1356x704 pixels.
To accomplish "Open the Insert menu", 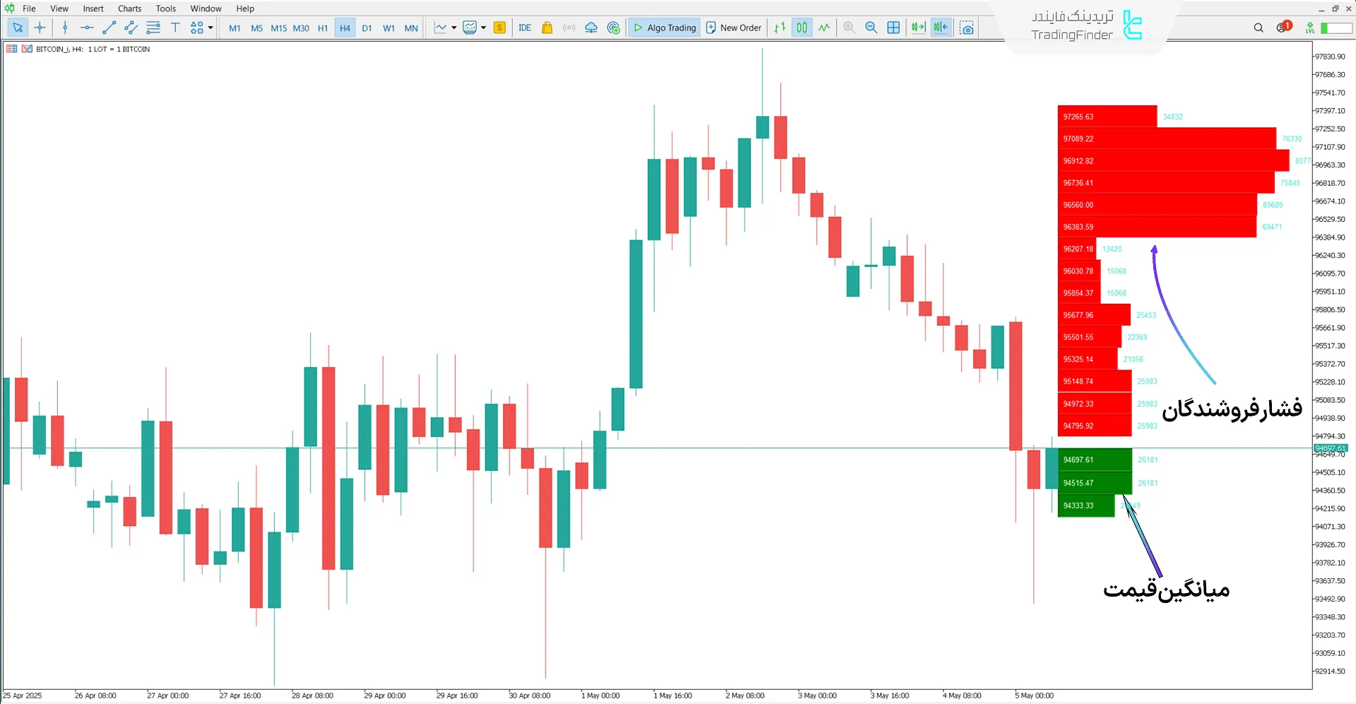I will [x=93, y=8].
